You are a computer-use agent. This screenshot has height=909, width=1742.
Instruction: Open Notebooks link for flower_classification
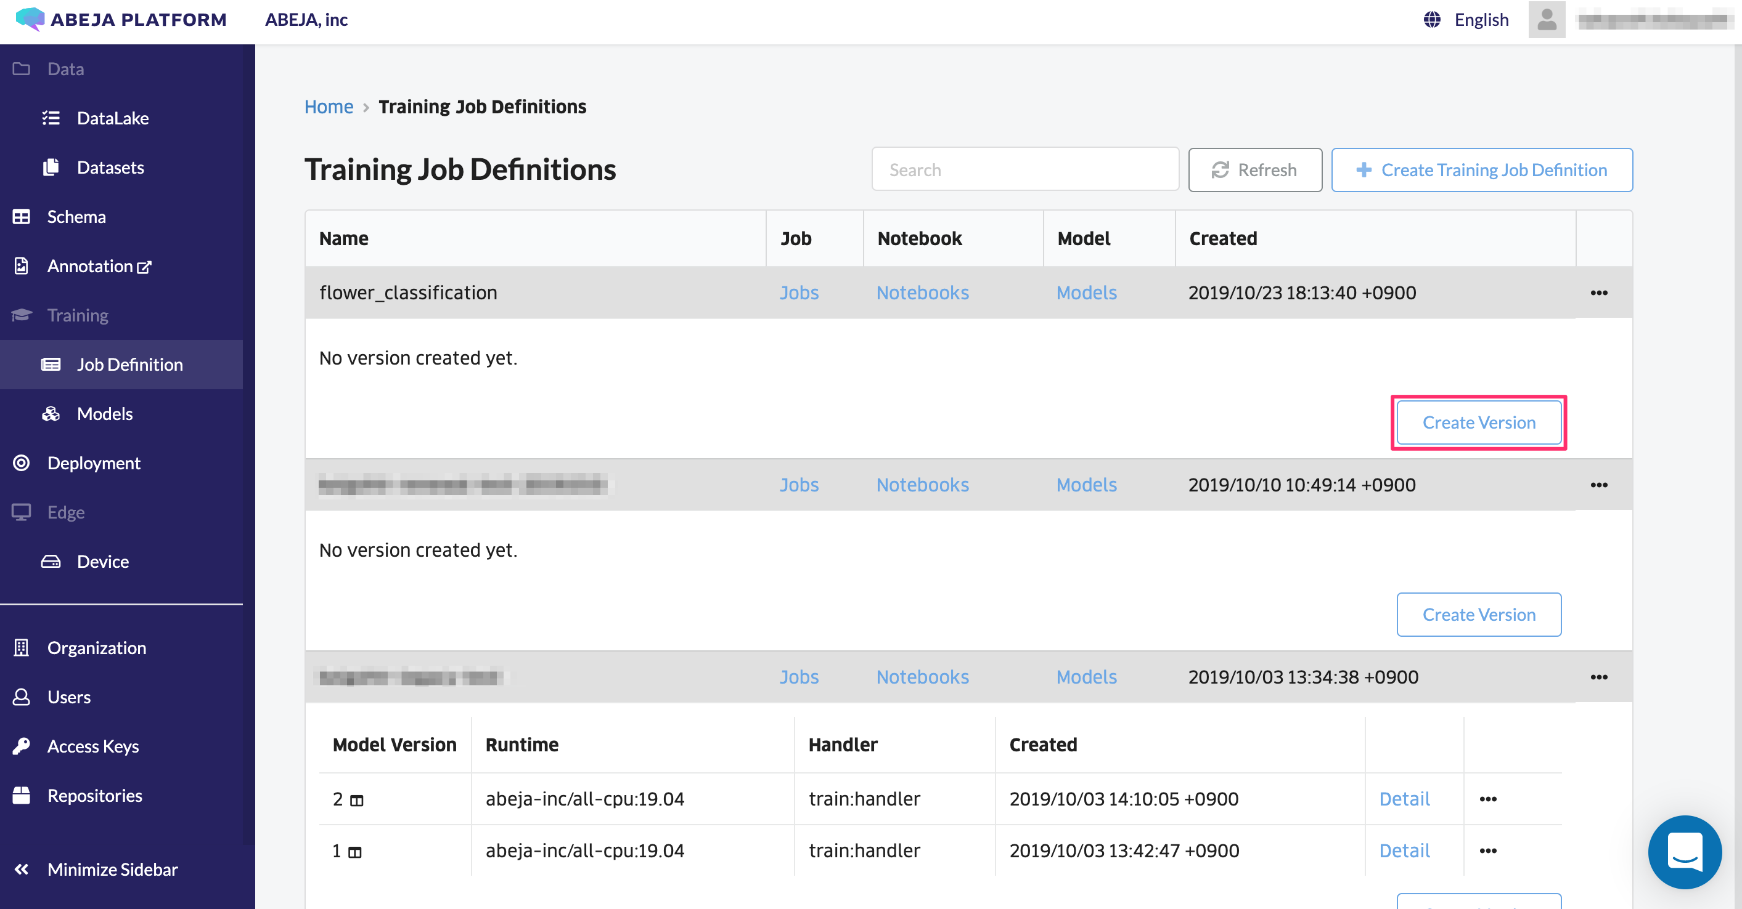pos(922,293)
